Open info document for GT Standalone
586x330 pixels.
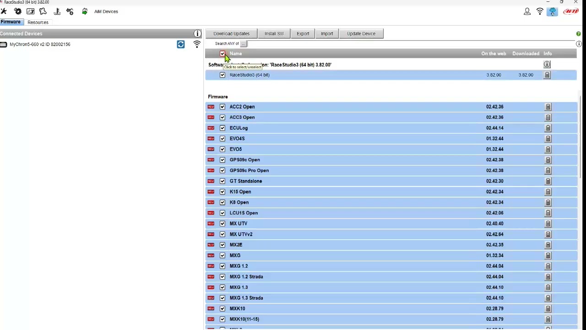(x=548, y=181)
